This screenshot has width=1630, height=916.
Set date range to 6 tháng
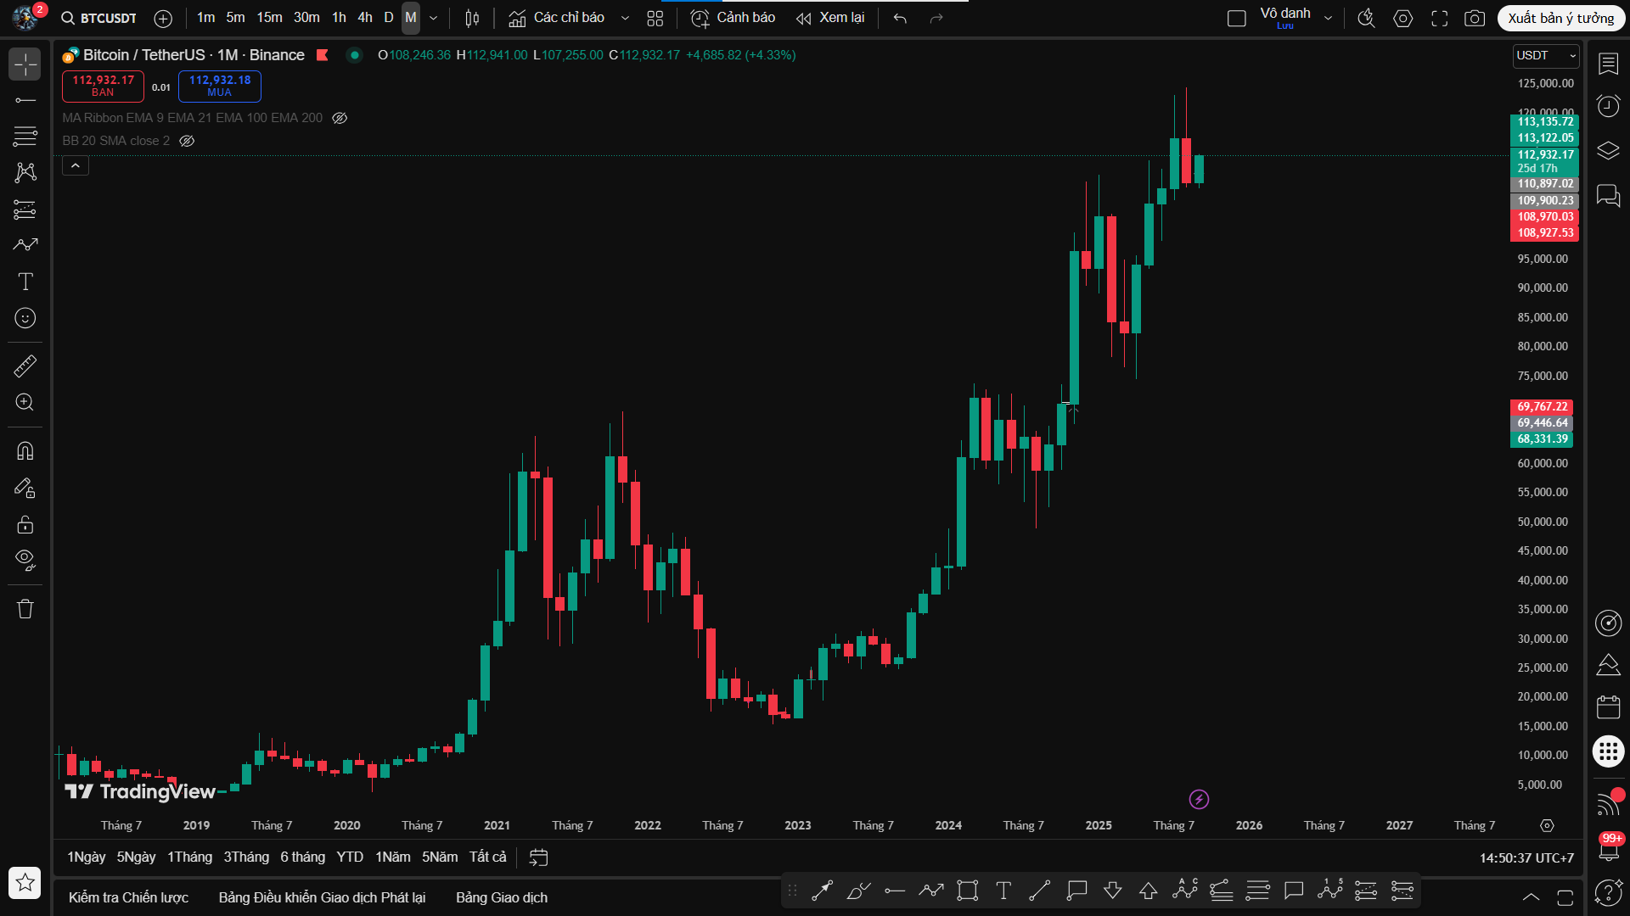(303, 857)
